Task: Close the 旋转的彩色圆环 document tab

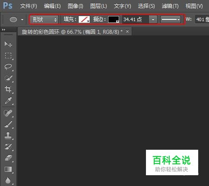Action: click(x=127, y=31)
